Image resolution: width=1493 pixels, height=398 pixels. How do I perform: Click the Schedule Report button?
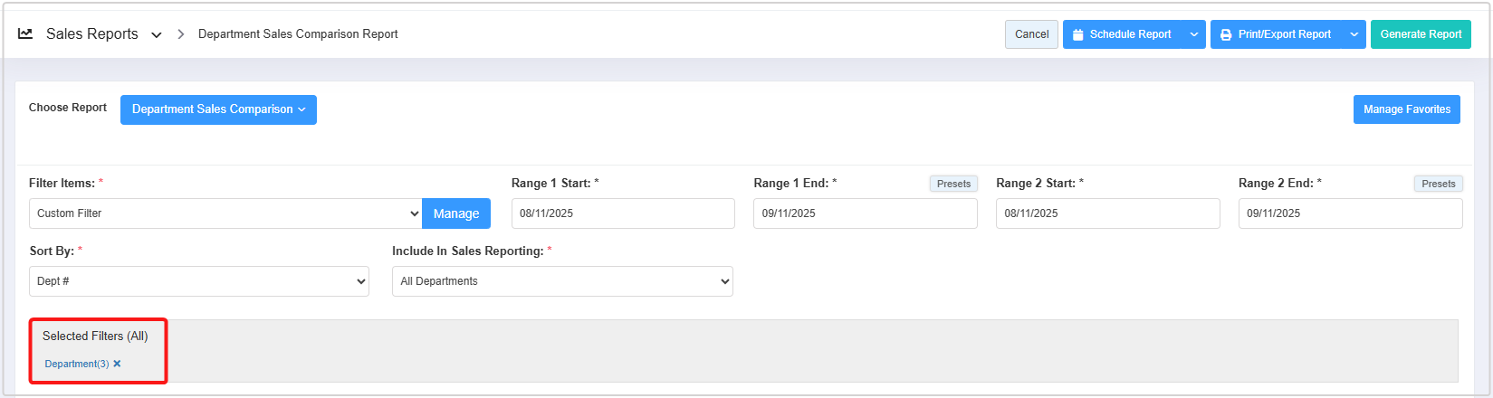tap(1122, 34)
